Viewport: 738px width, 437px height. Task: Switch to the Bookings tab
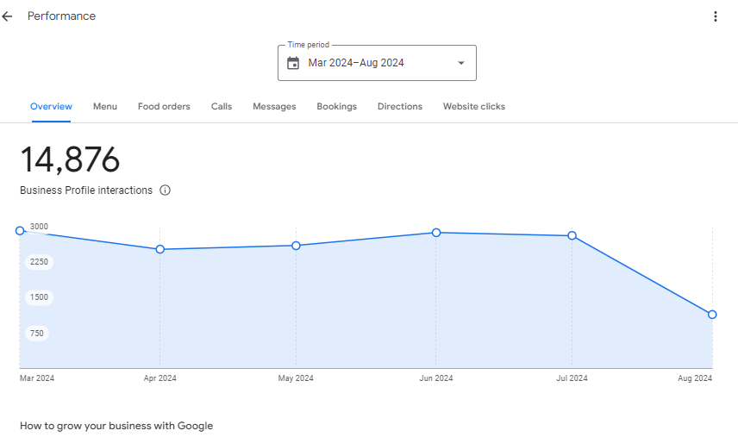[x=336, y=107]
